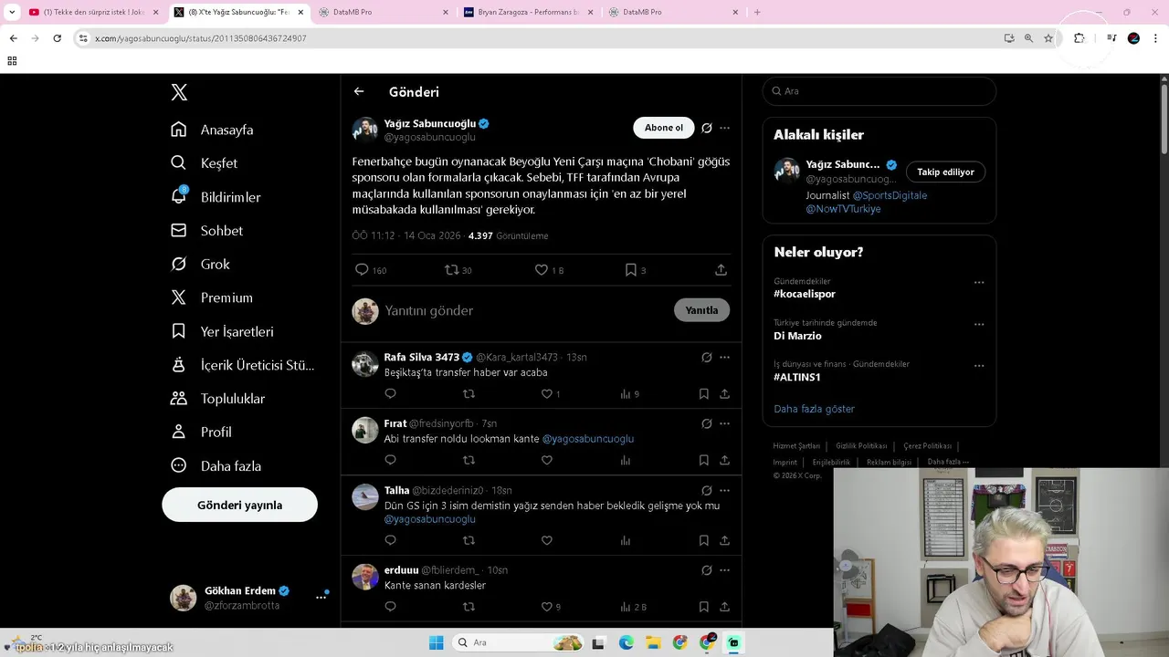Like erduuu's reply with 9 likes
This screenshot has width=1169, height=657.
click(551, 607)
